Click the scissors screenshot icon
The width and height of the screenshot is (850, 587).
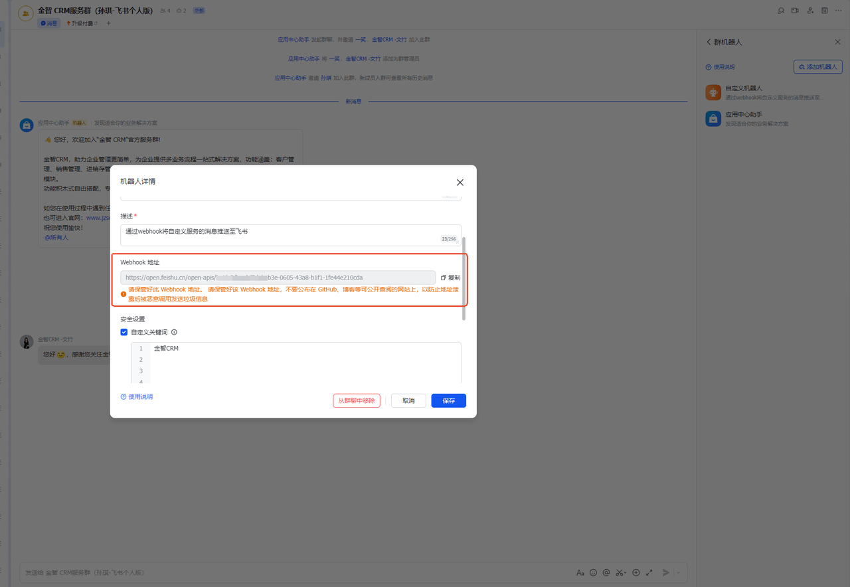pos(619,572)
